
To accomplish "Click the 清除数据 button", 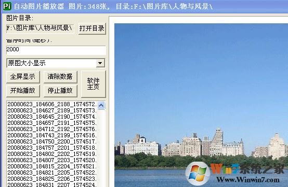I will (x=60, y=77).
